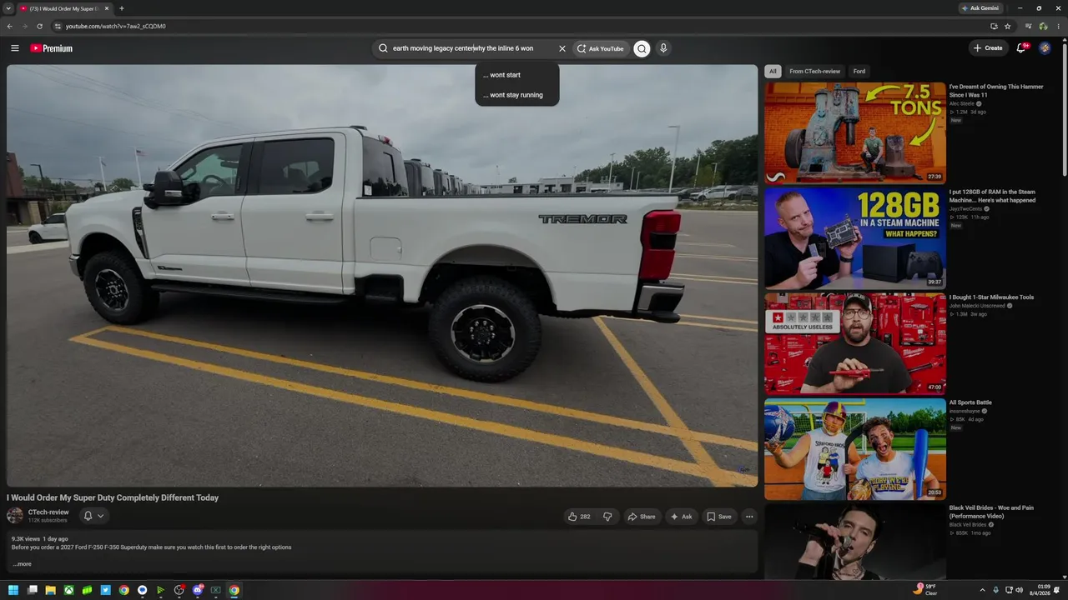Click the main truck video player
Screen dimensions: 1068x600
[x=382, y=276]
